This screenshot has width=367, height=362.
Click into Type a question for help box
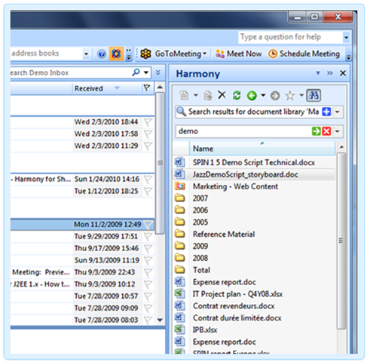point(290,37)
